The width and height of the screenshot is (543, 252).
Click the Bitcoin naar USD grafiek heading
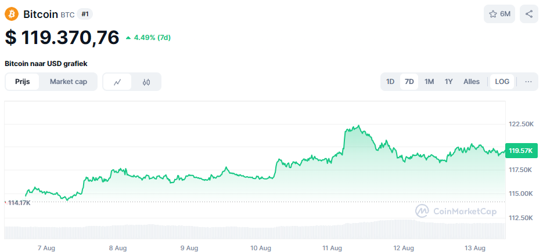pyautogui.click(x=46, y=64)
